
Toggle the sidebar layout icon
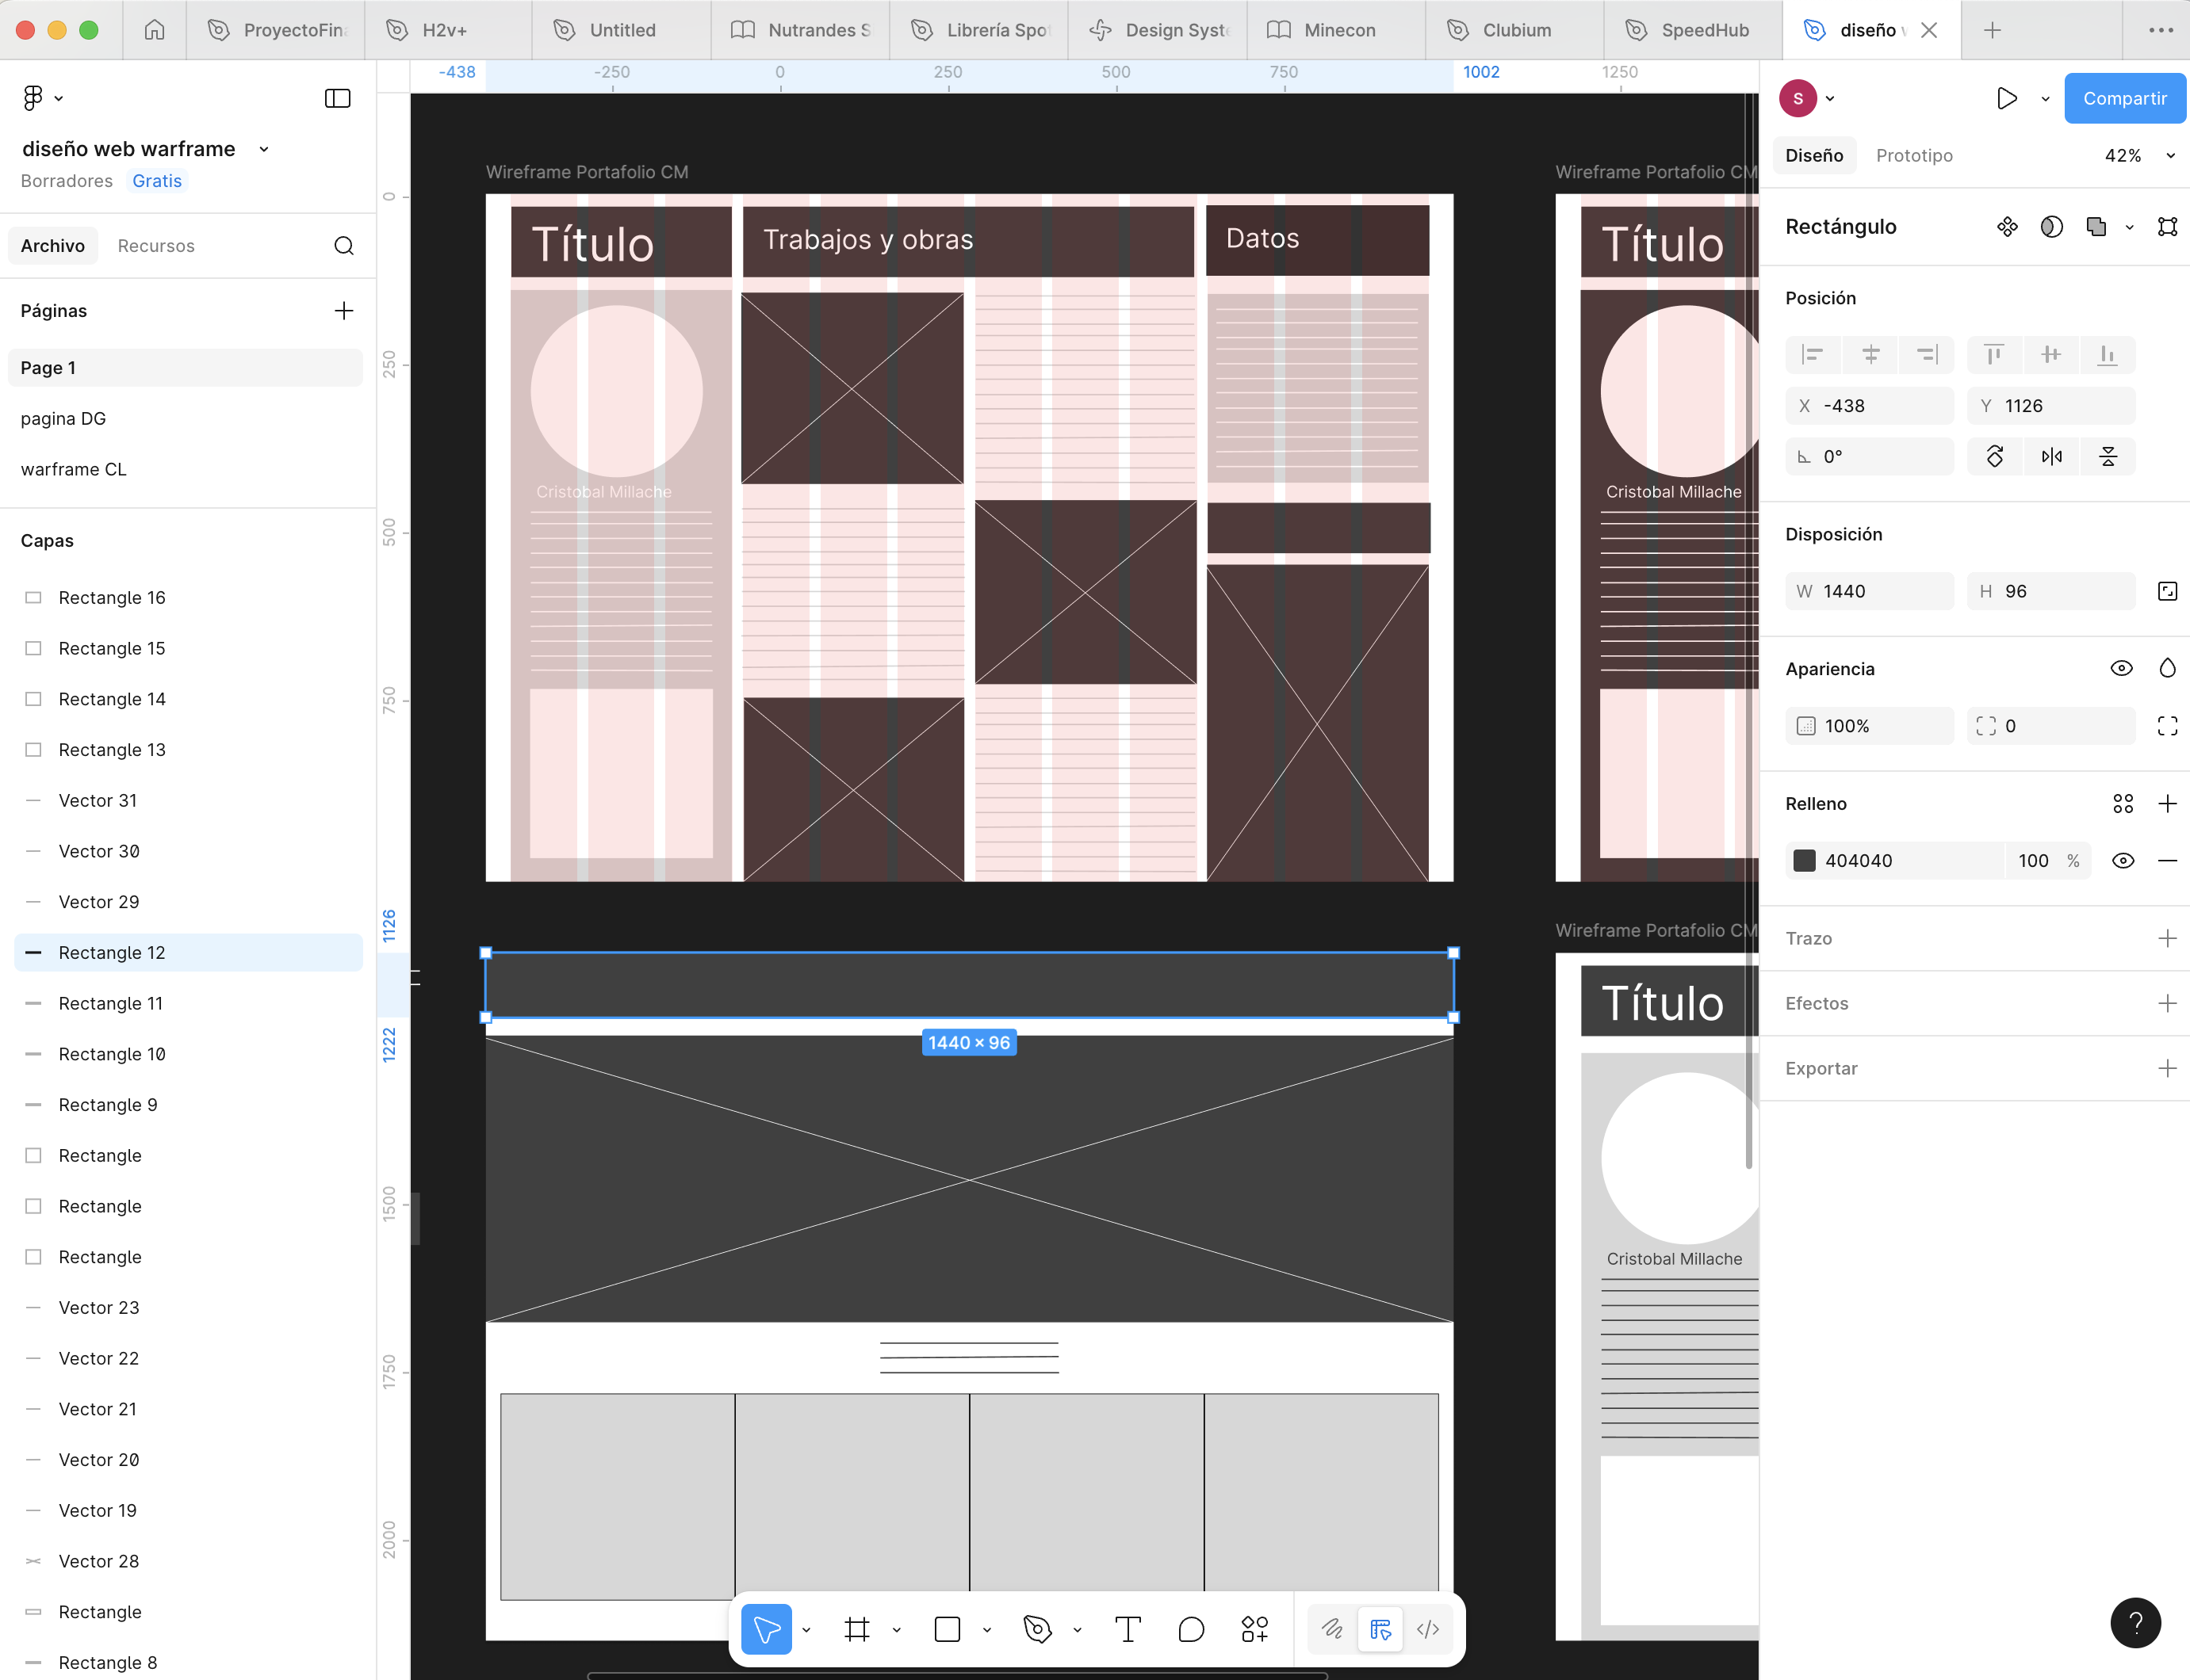pos(337,98)
